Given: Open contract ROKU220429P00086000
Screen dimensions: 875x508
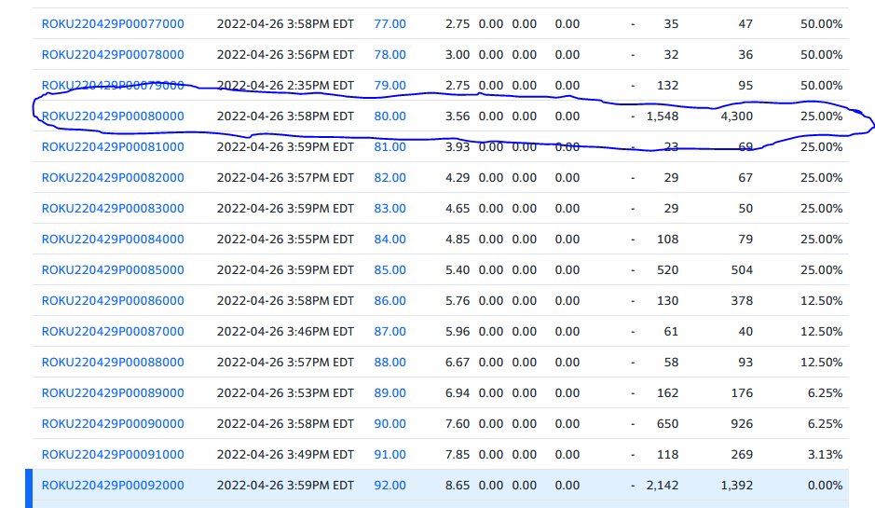Looking at the screenshot, I should coord(113,300).
